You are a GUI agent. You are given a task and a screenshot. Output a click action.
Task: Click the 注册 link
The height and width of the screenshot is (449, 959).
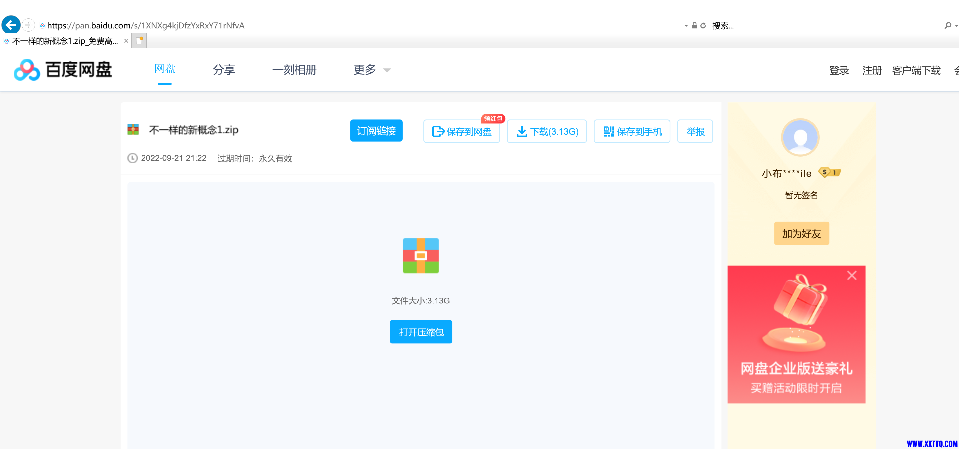click(x=872, y=70)
